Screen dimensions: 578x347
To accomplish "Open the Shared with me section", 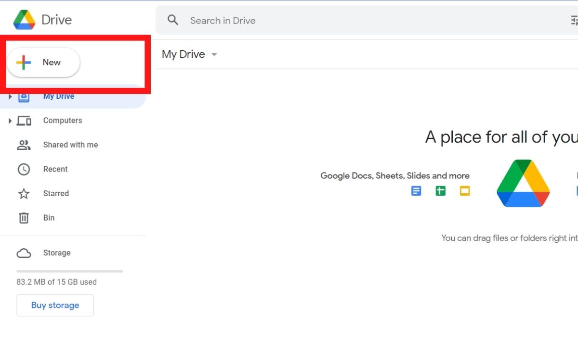I will pos(70,145).
